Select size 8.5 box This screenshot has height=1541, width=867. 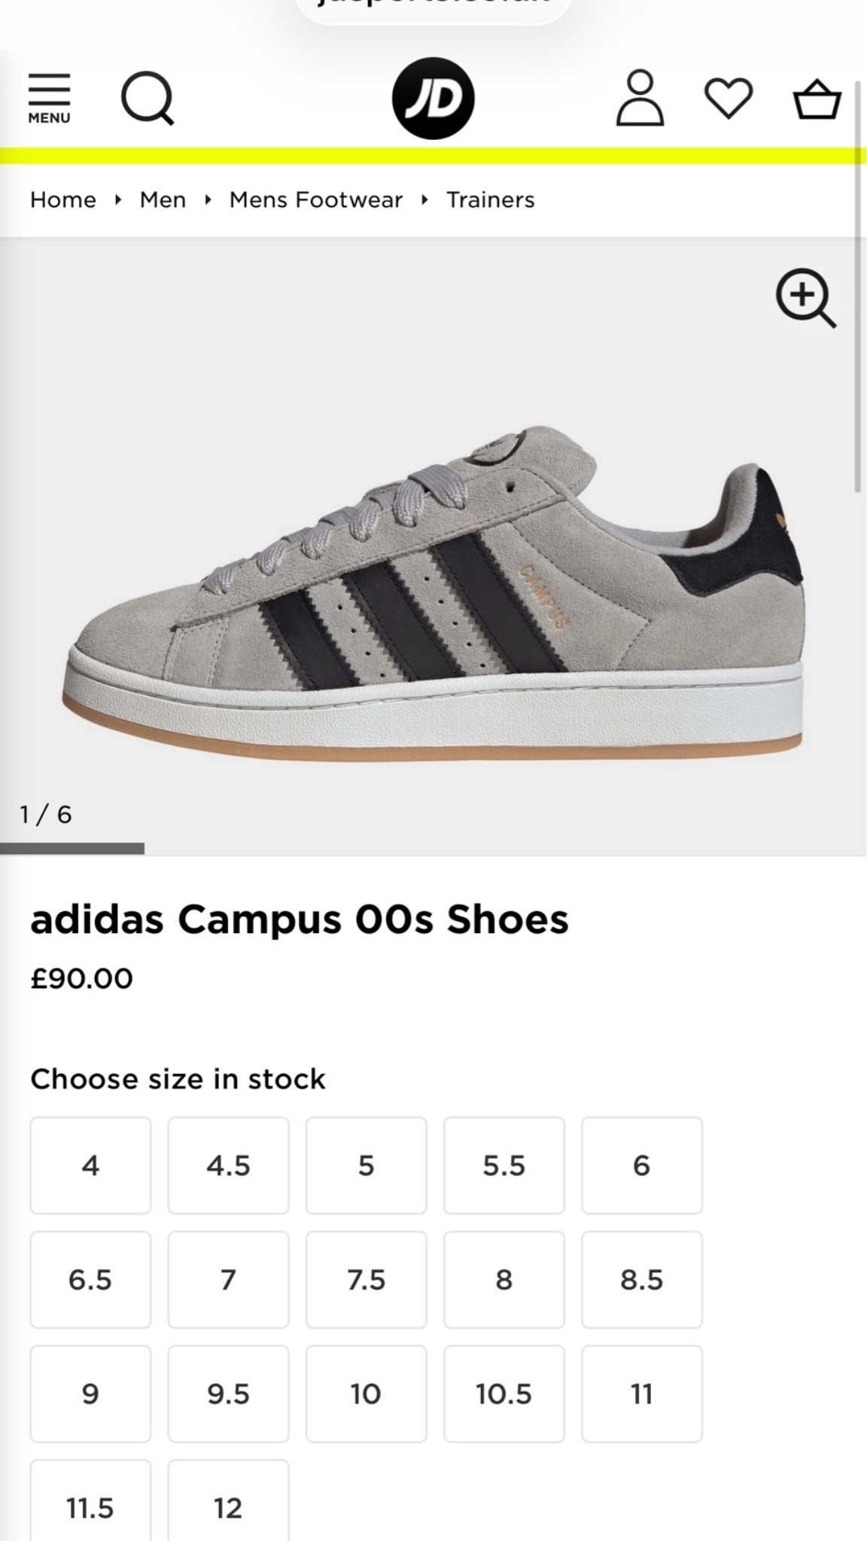click(642, 1280)
